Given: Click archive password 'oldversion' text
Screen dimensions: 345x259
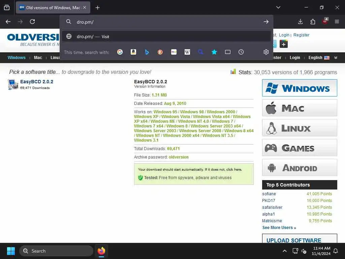Looking at the screenshot, I should pos(179,157).
